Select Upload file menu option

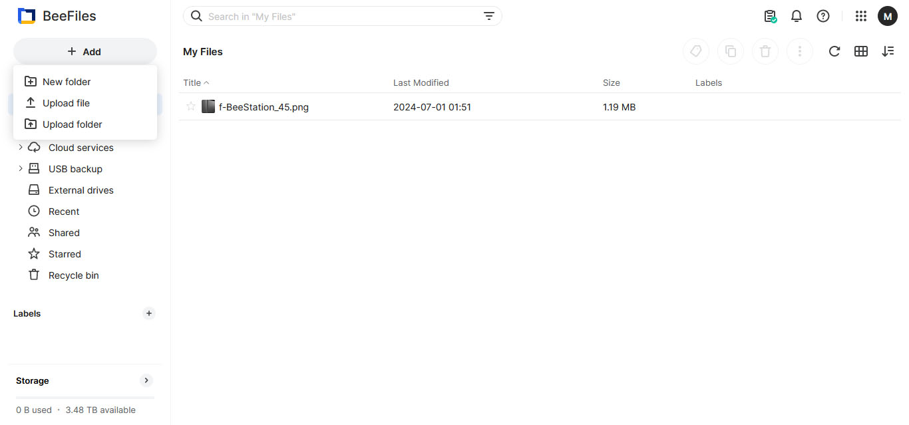(66, 103)
